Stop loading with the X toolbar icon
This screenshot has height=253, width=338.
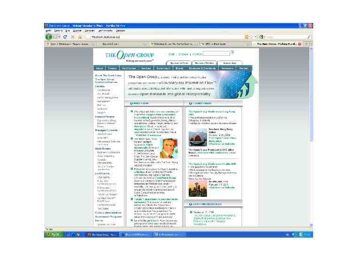tap(73, 37)
